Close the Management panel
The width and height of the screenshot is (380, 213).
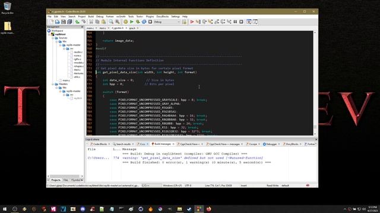82,27
